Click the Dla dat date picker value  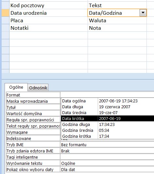[107, 169]
